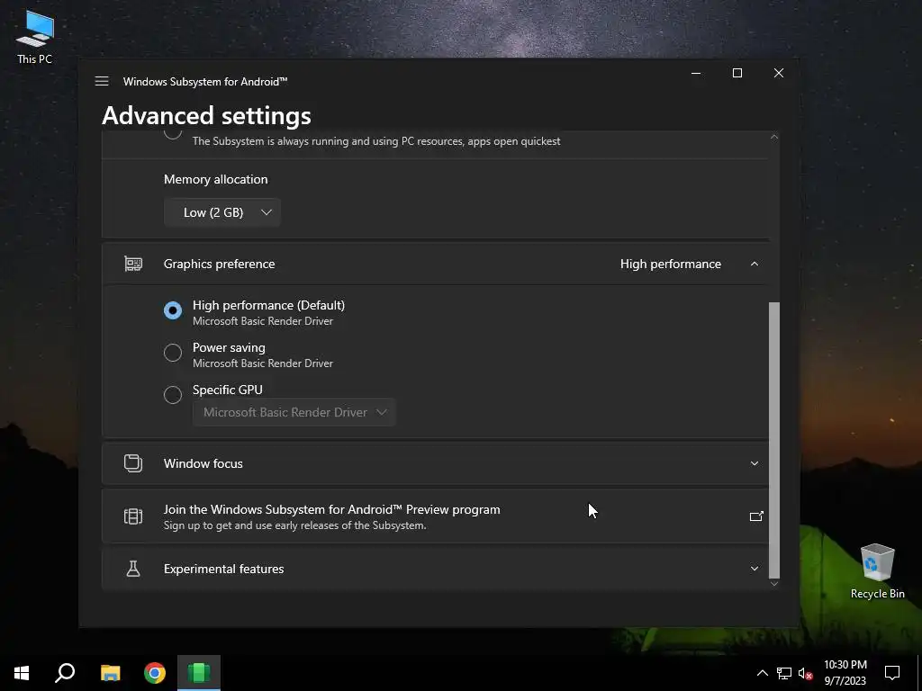Select the partially hidden always-running radio button
Screen dimensions: 922x691
[x=173, y=134]
